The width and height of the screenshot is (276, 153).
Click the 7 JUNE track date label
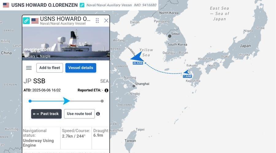tap(187, 76)
